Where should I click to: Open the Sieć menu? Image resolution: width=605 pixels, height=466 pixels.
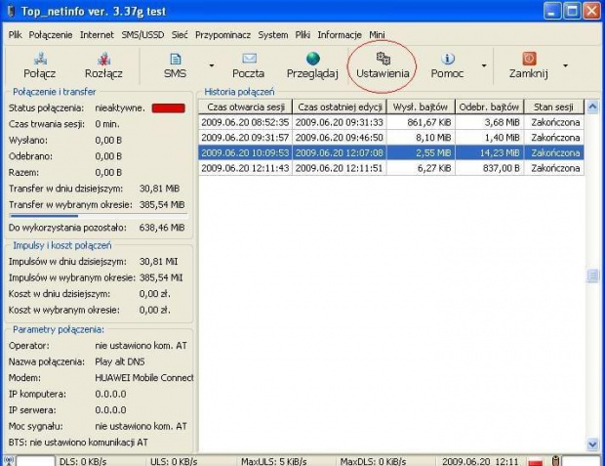pos(180,35)
